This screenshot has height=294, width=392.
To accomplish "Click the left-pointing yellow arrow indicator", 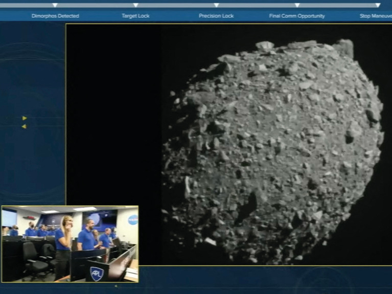I will tap(24, 127).
